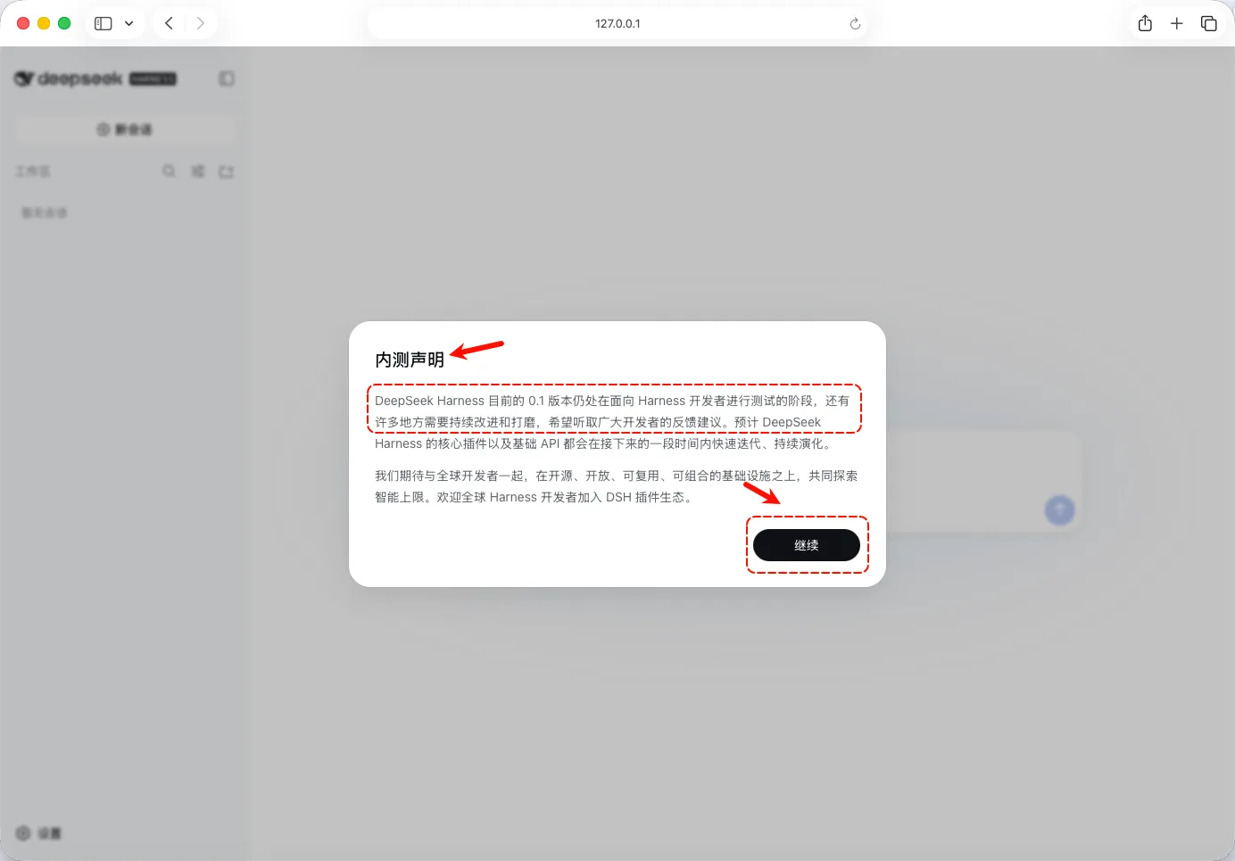1235x861 pixels.
Task: Toggle the Safari sidebar button
Action: 104,23
